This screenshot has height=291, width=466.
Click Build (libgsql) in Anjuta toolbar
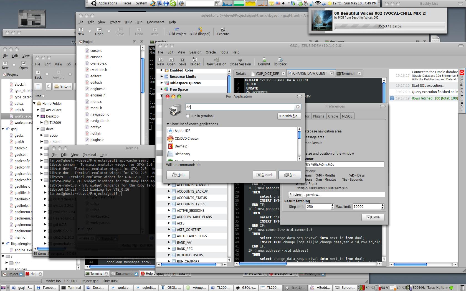click(x=200, y=32)
